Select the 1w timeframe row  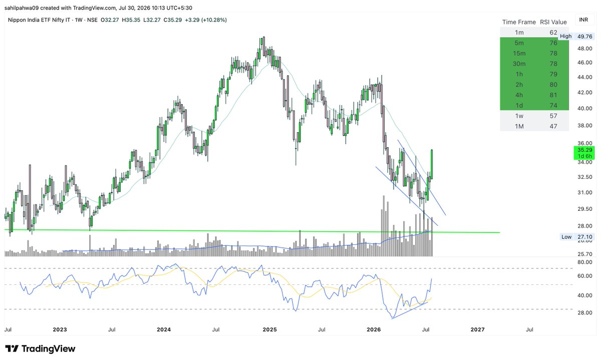pos(534,116)
